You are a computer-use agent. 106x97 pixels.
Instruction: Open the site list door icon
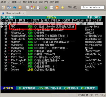pyautogui.click(x=3, y=7)
